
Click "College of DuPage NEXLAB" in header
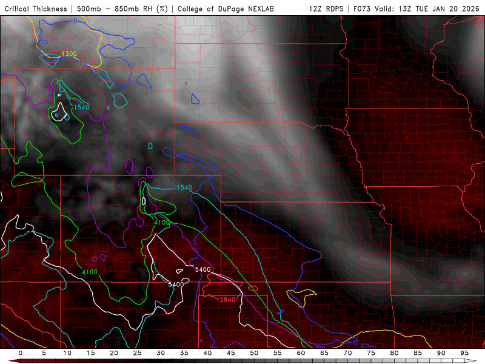(226, 8)
